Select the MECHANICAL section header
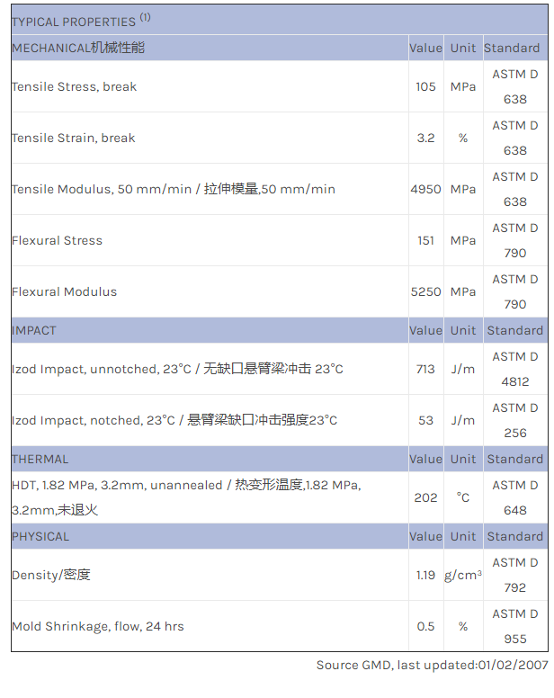This screenshot has height=698, width=554. (x=78, y=48)
